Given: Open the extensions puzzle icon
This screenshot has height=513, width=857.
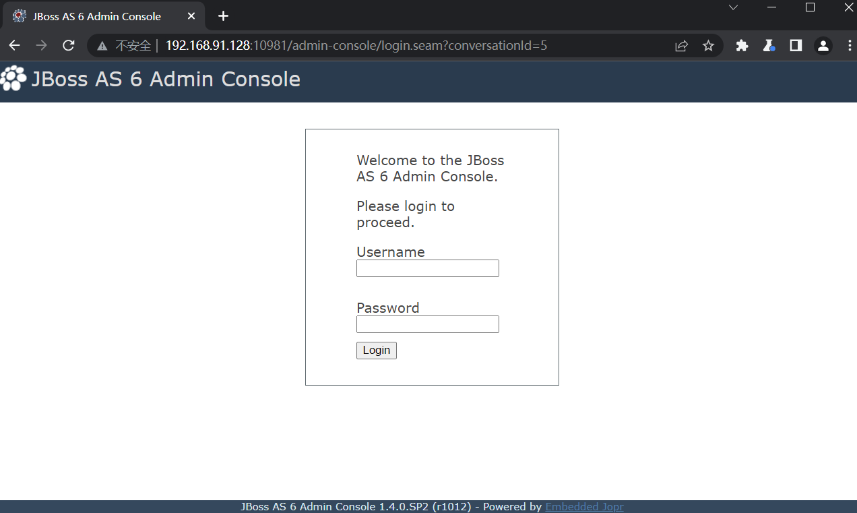Looking at the screenshot, I should point(742,46).
